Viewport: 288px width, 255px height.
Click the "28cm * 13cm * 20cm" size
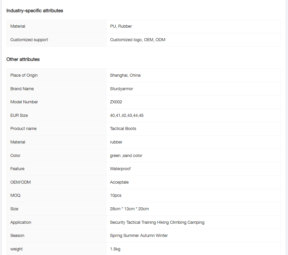click(x=129, y=209)
